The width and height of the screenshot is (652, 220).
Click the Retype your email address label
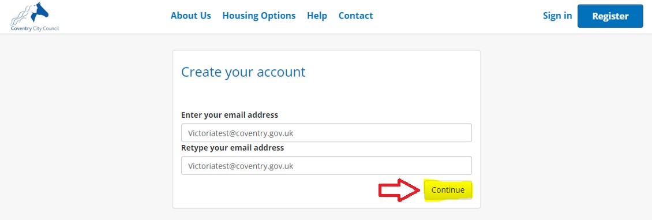[x=233, y=148]
